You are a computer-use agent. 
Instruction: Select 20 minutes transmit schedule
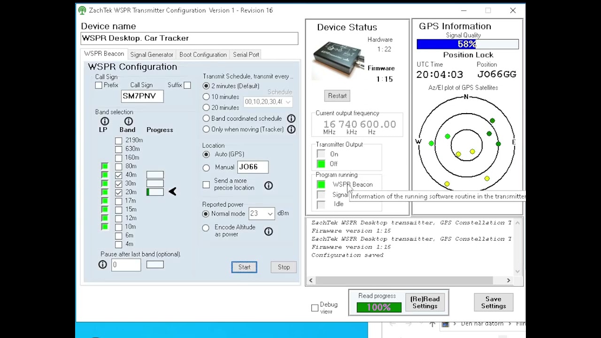tap(206, 108)
